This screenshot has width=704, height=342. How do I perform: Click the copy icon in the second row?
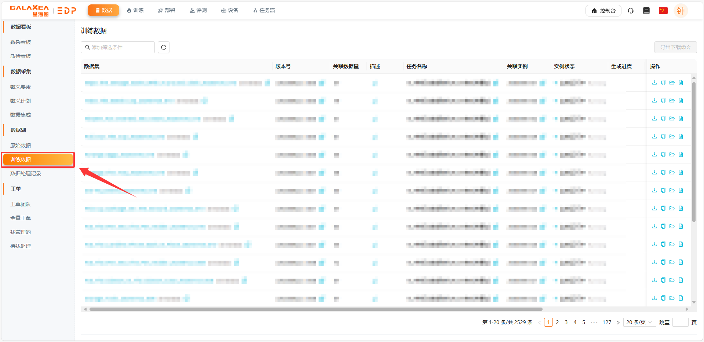pos(663,100)
